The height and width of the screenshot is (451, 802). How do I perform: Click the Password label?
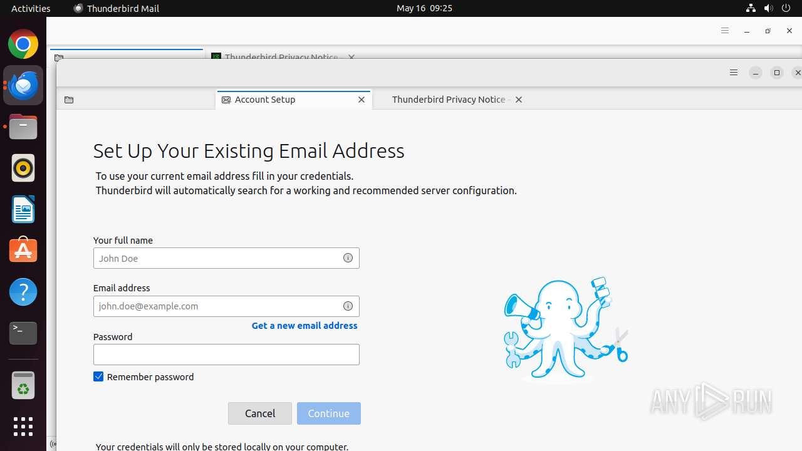pyautogui.click(x=113, y=337)
